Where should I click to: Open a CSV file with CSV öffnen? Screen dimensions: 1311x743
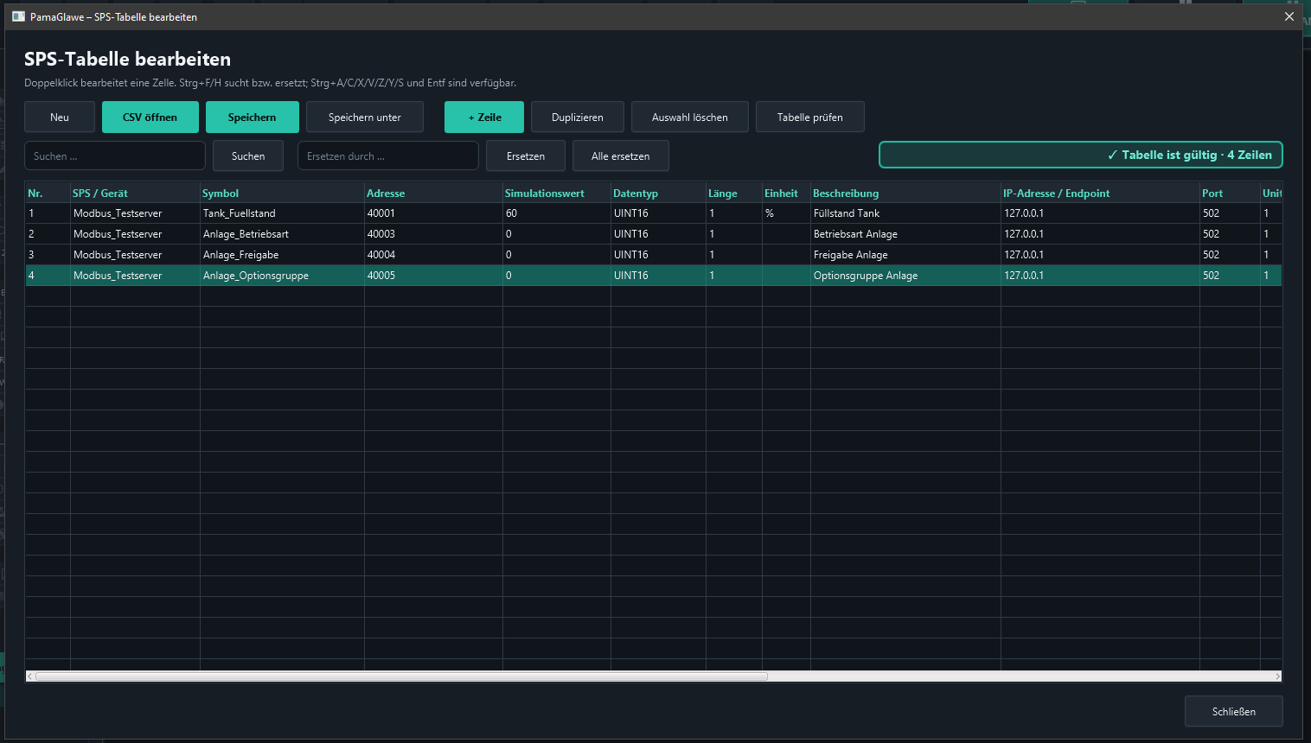tap(150, 117)
